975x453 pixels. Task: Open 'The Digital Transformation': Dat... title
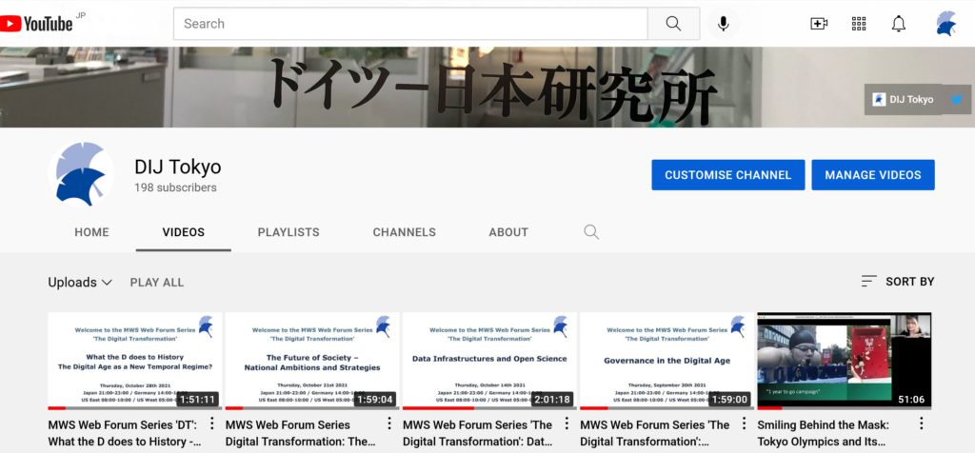tap(478, 434)
